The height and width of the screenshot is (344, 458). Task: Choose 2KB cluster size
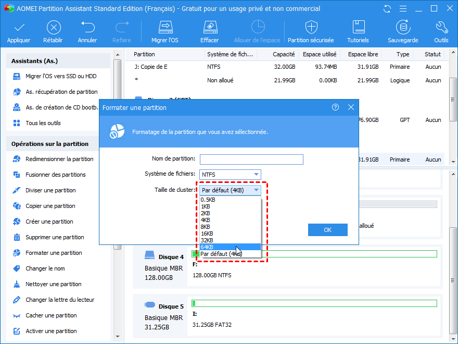click(230, 213)
